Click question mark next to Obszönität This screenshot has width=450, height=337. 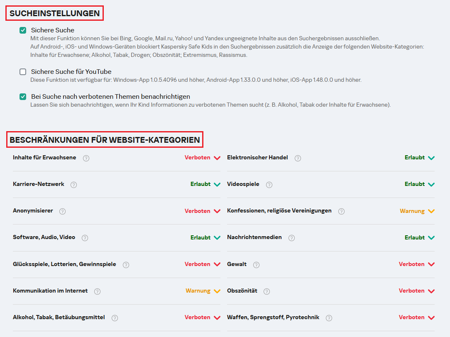(267, 291)
